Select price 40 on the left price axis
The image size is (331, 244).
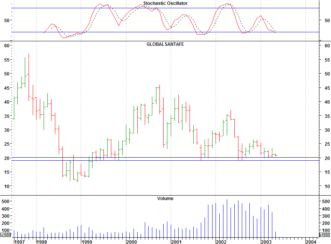coord(7,102)
